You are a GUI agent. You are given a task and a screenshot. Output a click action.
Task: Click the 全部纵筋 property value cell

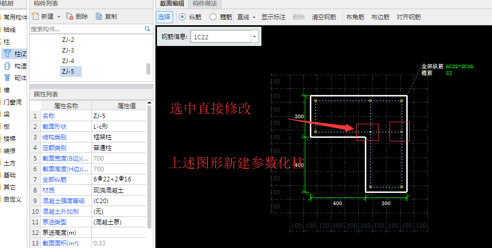pyautogui.click(x=119, y=180)
